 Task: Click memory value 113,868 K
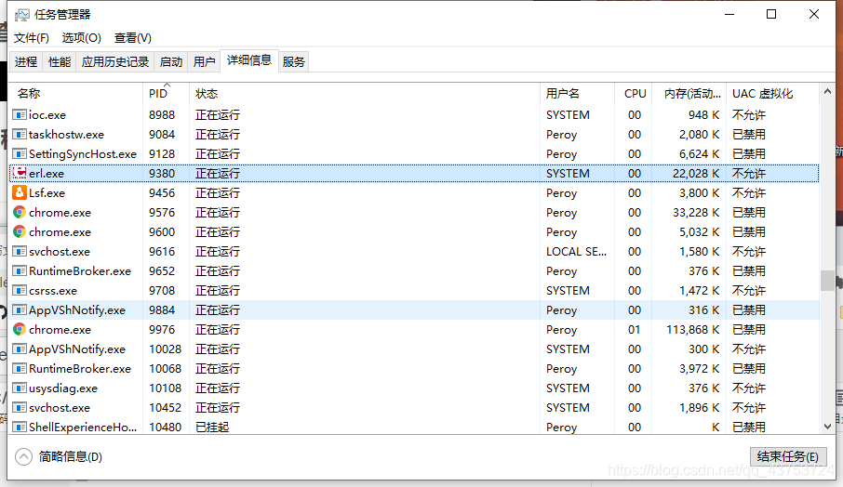[x=692, y=330]
